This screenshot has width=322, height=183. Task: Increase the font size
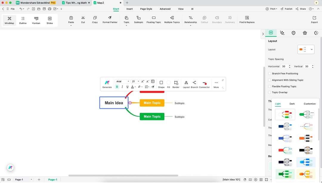[143, 81]
